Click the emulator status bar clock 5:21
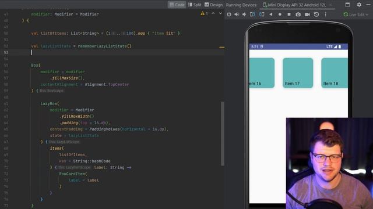This screenshot has width=373, height=209. click(255, 46)
